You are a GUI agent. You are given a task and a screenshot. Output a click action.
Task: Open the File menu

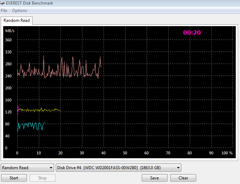coord(4,11)
